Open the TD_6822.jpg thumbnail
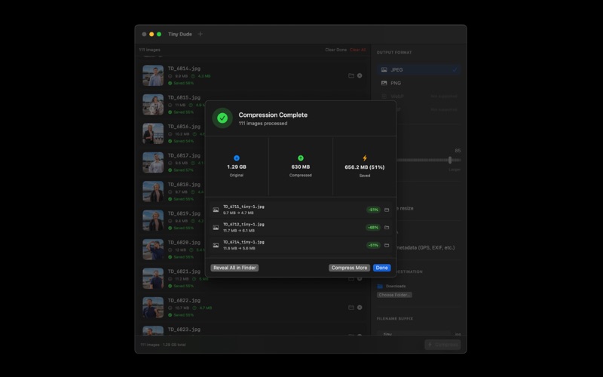603x377 pixels. pyautogui.click(x=153, y=308)
